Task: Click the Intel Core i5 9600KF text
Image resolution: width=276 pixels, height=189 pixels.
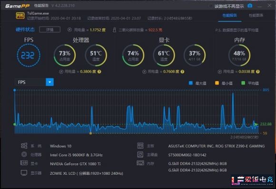Action: tap(76, 155)
